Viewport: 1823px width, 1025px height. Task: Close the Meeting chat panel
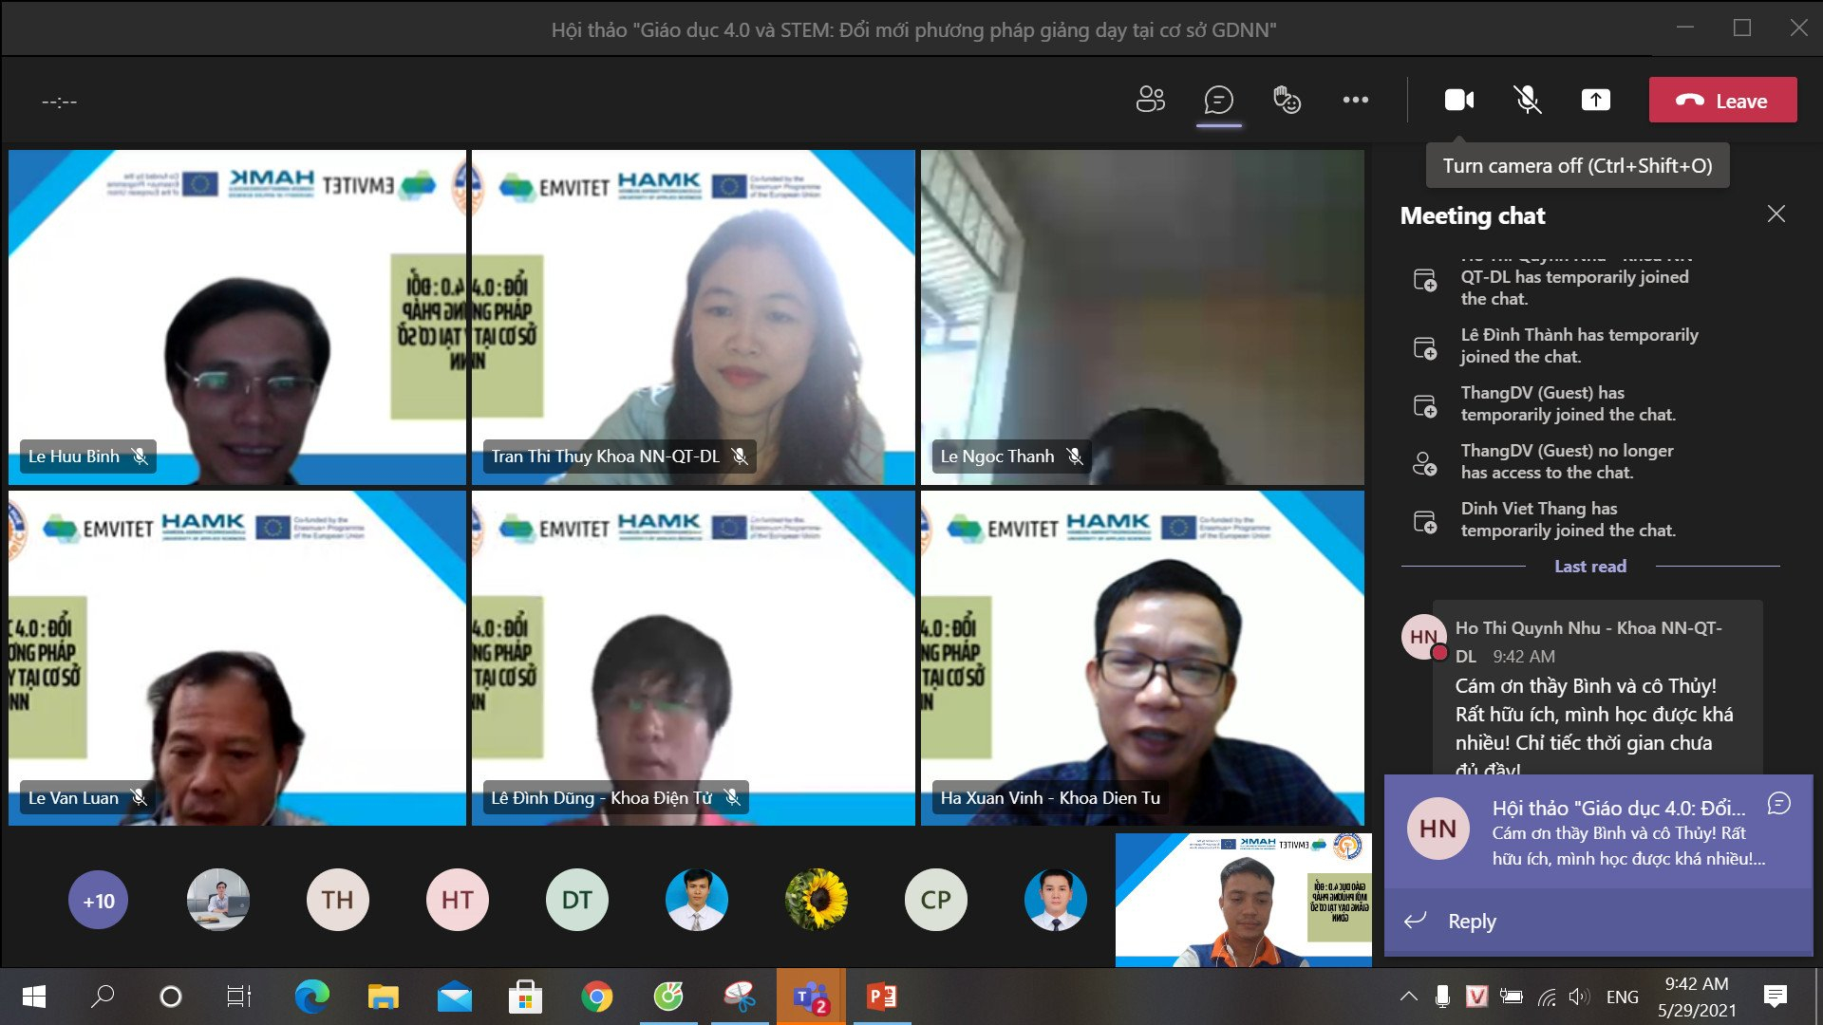click(1776, 214)
